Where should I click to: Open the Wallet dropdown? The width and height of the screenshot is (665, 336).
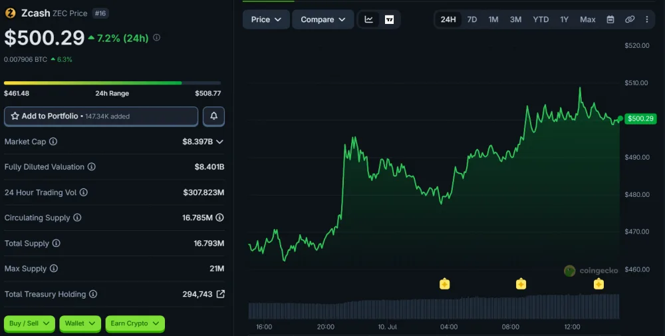pos(80,324)
